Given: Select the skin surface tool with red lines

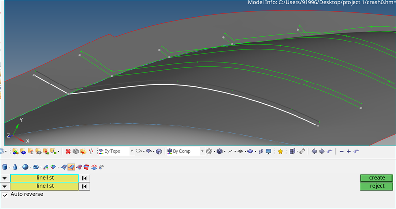Looking at the screenshot, I should click(x=79, y=167).
